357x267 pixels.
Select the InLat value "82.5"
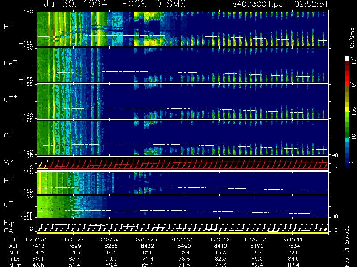(x=220, y=259)
